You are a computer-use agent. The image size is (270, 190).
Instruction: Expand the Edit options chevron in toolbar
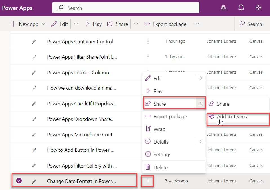pos(76,24)
